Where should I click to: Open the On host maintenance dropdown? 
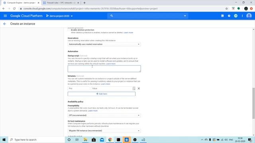[x=104, y=131]
